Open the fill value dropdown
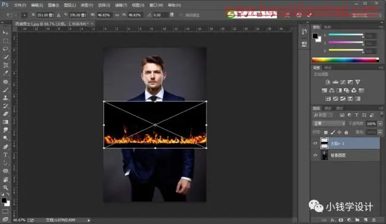Screen dimensions: 386x224 point(381,133)
